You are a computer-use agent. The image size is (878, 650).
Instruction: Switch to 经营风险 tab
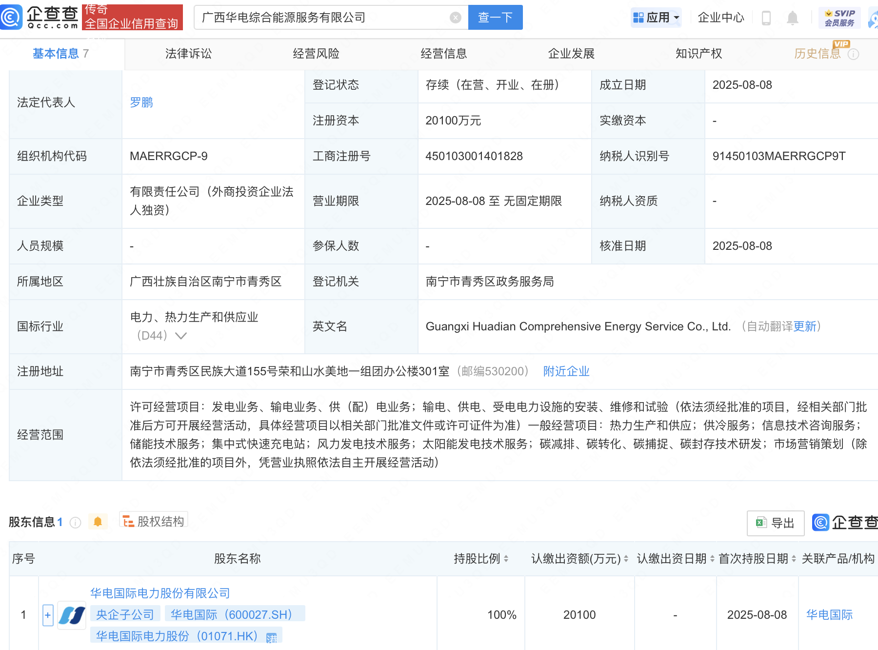click(x=316, y=54)
